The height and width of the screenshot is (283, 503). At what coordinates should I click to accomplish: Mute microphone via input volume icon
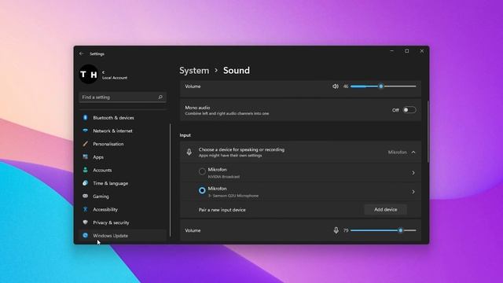coord(336,230)
